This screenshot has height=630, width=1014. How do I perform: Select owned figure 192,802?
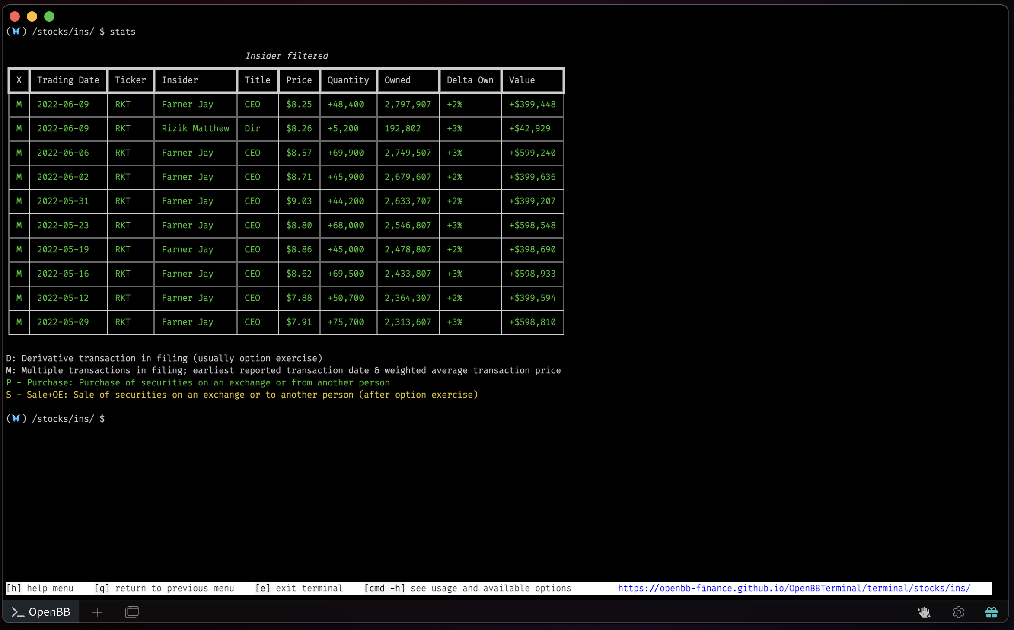point(402,128)
